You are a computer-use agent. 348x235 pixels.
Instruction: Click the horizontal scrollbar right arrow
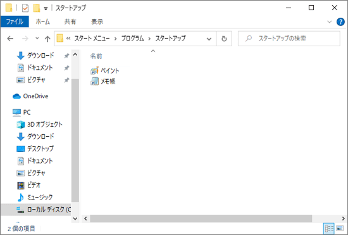click(x=343, y=219)
